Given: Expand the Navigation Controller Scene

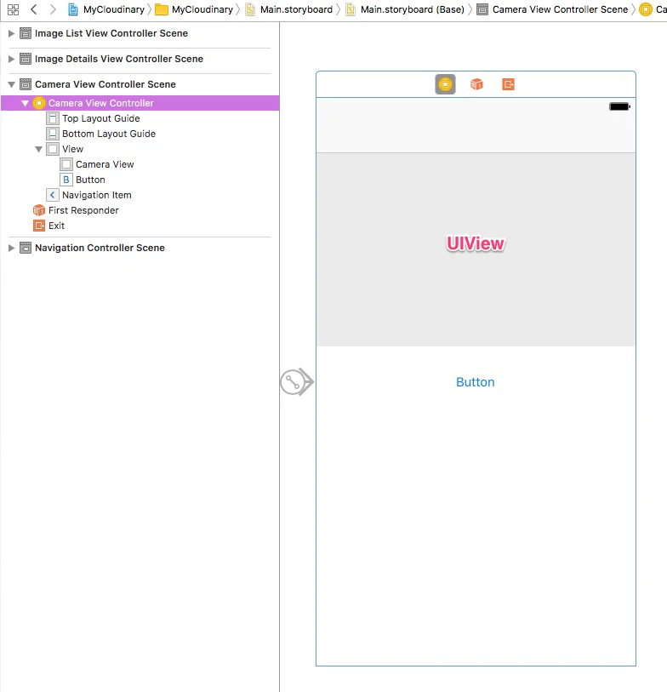Looking at the screenshot, I should (11, 248).
